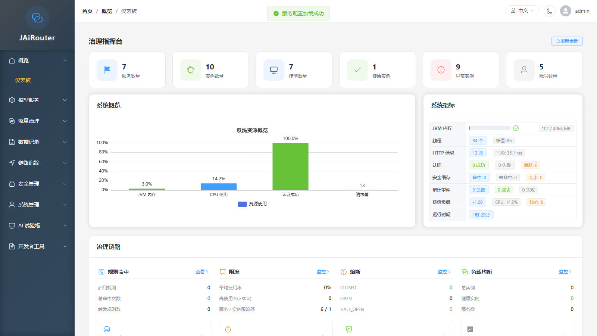Viewport: 597px width, 336px height.
Task: Click the monitor icon beside AI 试验场
Action: (x=12, y=225)
